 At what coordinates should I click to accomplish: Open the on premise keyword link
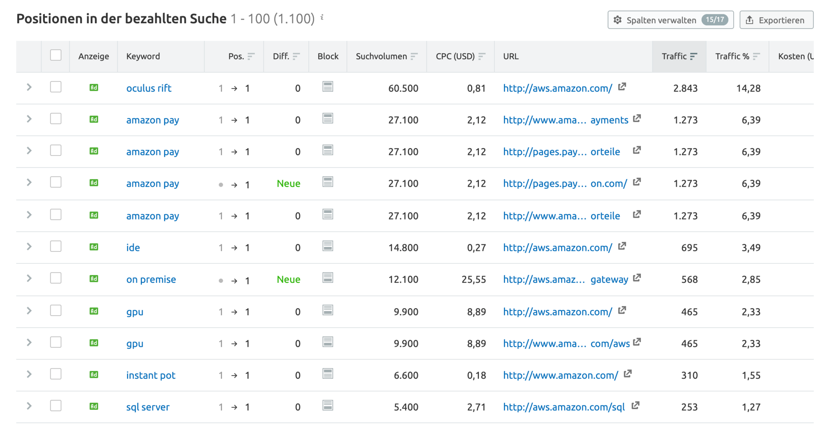point(151,280)
